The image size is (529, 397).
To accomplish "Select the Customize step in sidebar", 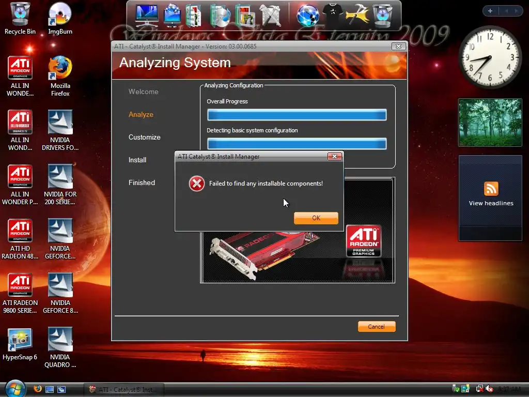I will pos(145,137).
